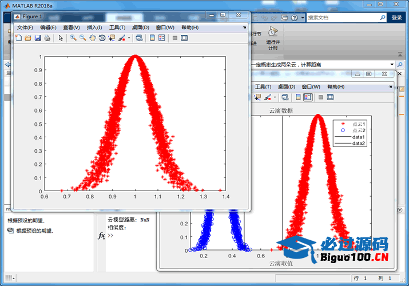
Task: Insert Colorbar icon in second figure
Action: pyautogui.click(x=298, y=97)
